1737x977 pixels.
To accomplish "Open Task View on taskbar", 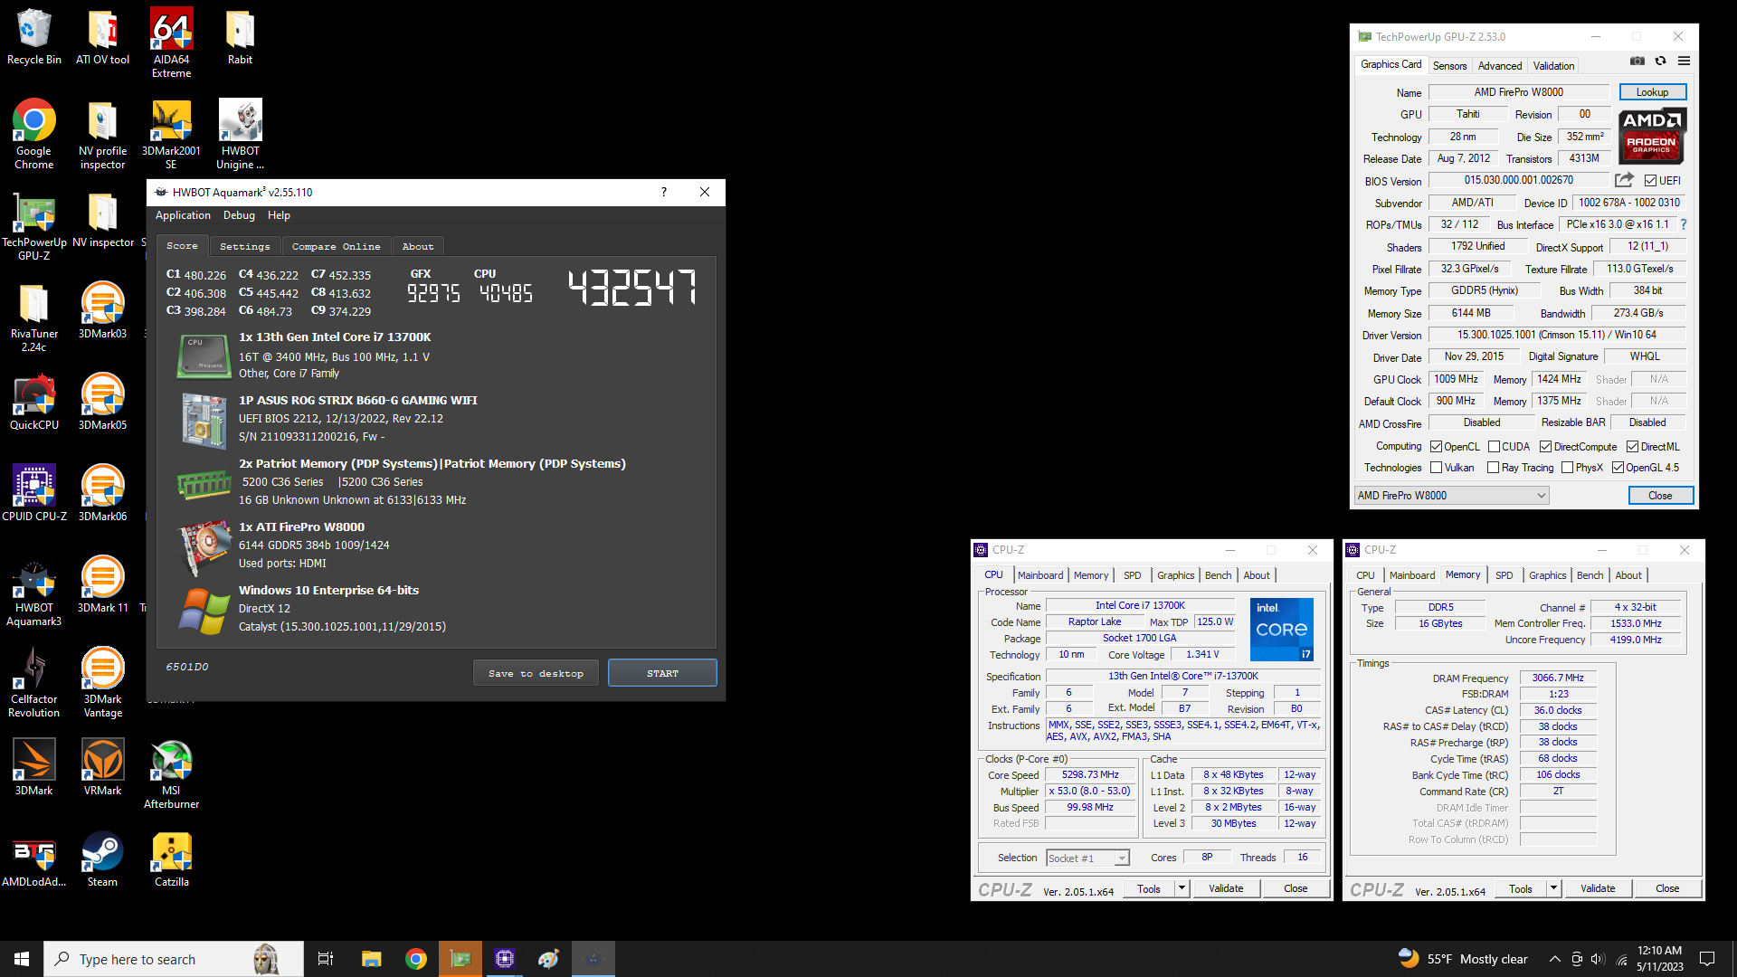I will coord(326,959).
